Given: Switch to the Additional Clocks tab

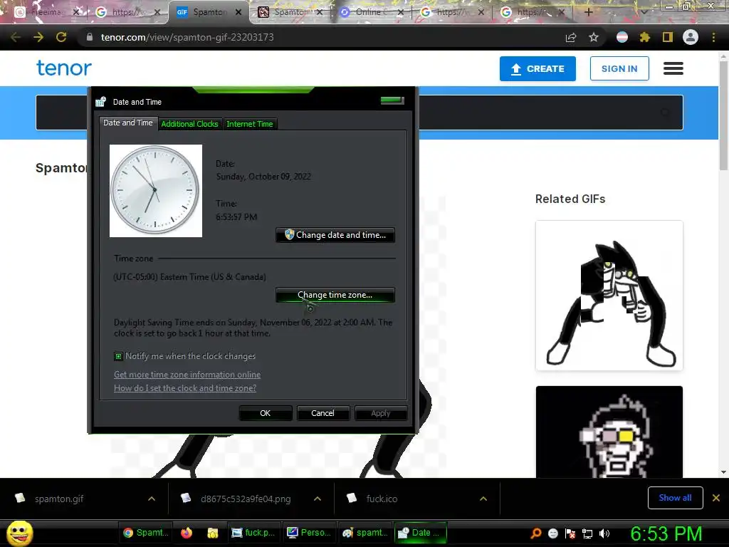Looking at the screenshot, I should (x=189, y=124).
